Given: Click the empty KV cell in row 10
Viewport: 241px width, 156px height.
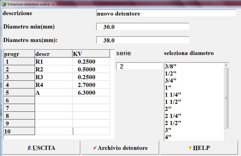Looking at the screenshot, I should pos(91,131).
